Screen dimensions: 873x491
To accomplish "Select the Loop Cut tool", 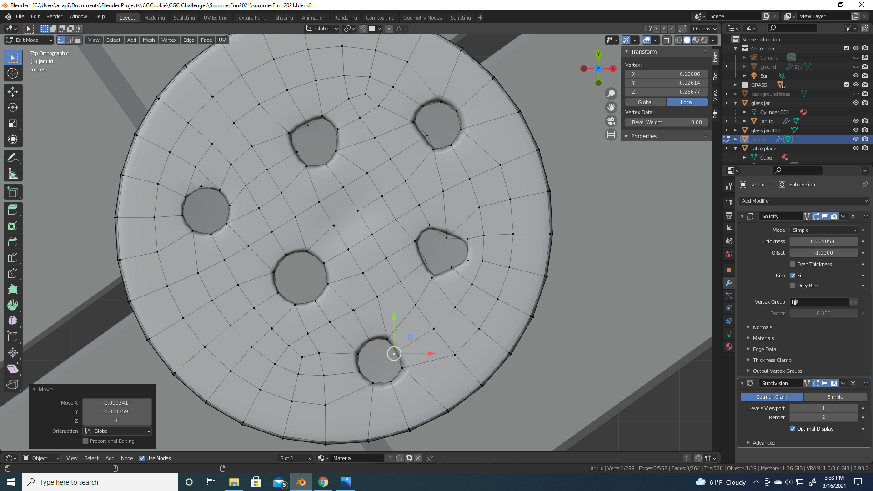I will click(x=13, y=257).
